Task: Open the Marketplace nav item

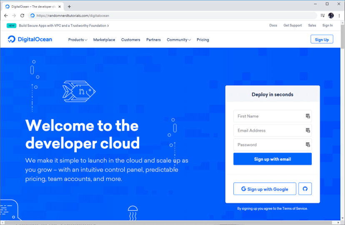Action: 104,40
